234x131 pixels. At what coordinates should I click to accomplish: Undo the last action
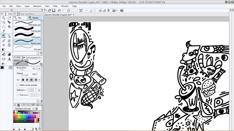tap(59, 11)
